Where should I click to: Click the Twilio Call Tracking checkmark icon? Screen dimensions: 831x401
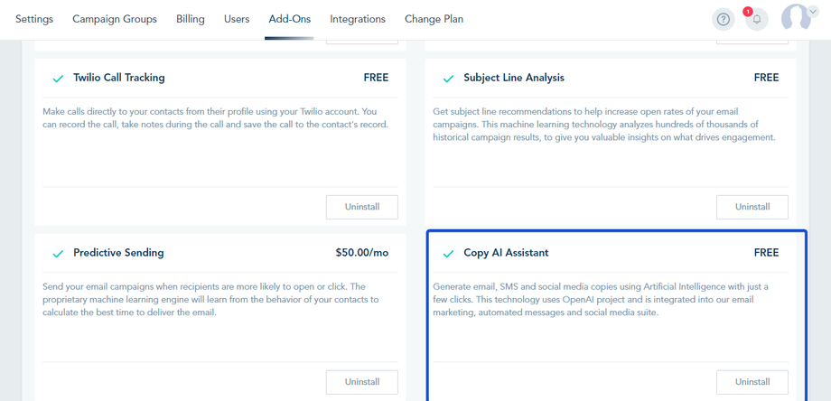click(59, 79)
